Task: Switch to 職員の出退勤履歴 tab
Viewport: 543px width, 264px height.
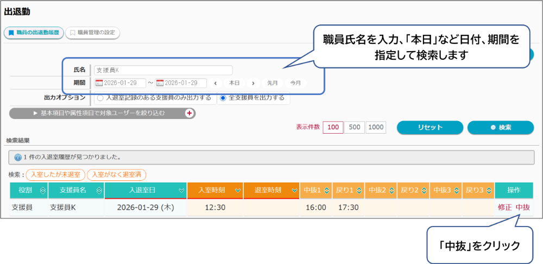Action: (x=34, y=33)
